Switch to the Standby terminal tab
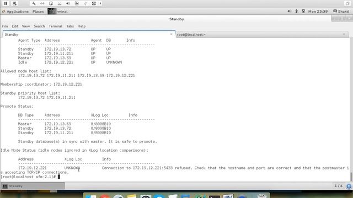The image size is (353, 198). click(x=89, y=34)
